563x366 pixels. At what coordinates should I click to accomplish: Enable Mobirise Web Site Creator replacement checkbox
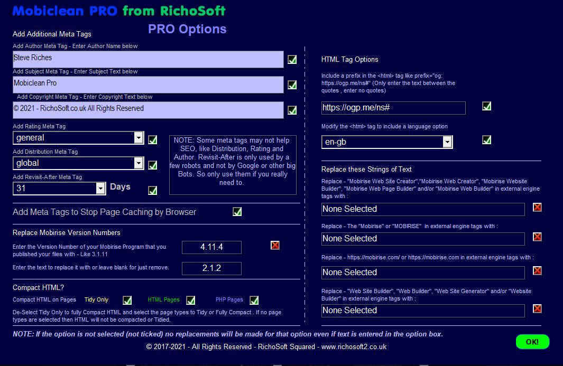pyautogui.click(x=537, y=208)
